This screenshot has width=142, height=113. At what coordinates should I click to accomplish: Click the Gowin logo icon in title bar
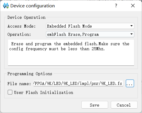(6, 6)
